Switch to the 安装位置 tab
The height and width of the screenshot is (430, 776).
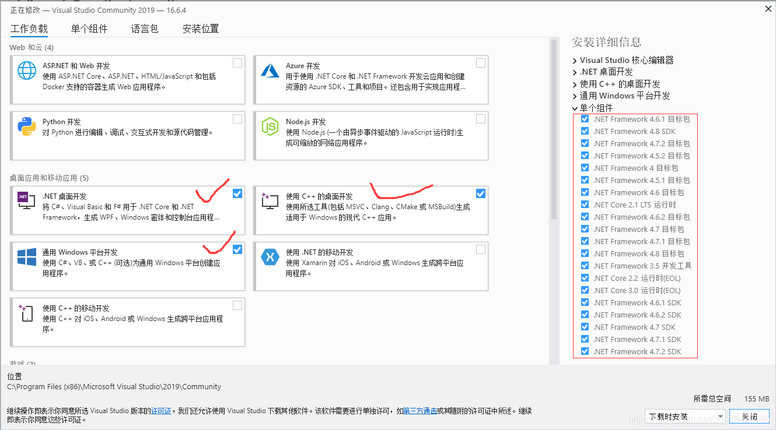coord(201,29)
